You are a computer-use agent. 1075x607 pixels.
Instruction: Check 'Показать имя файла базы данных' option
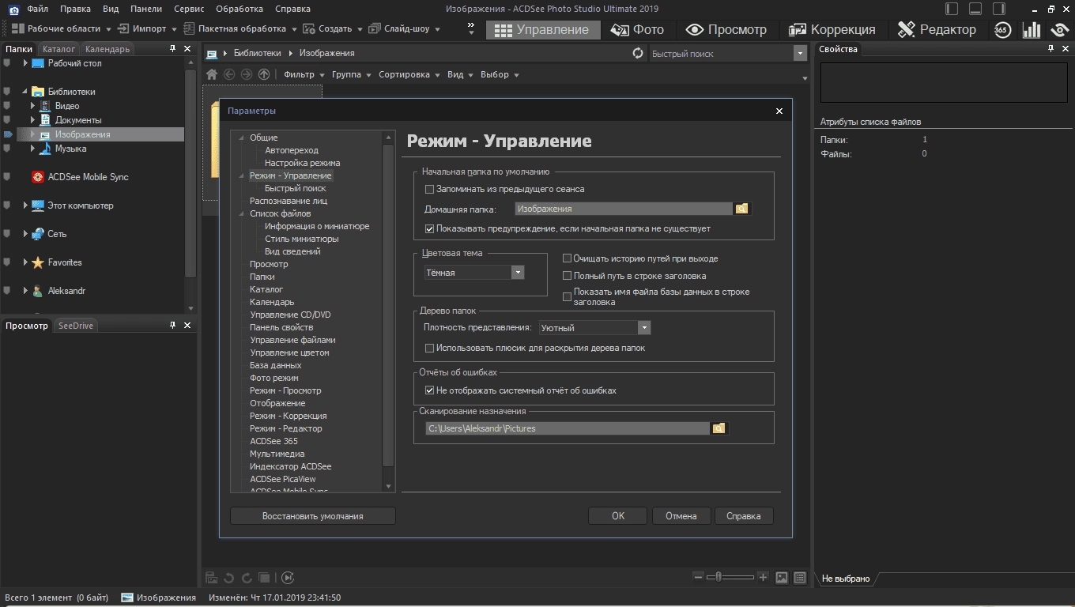567,296
